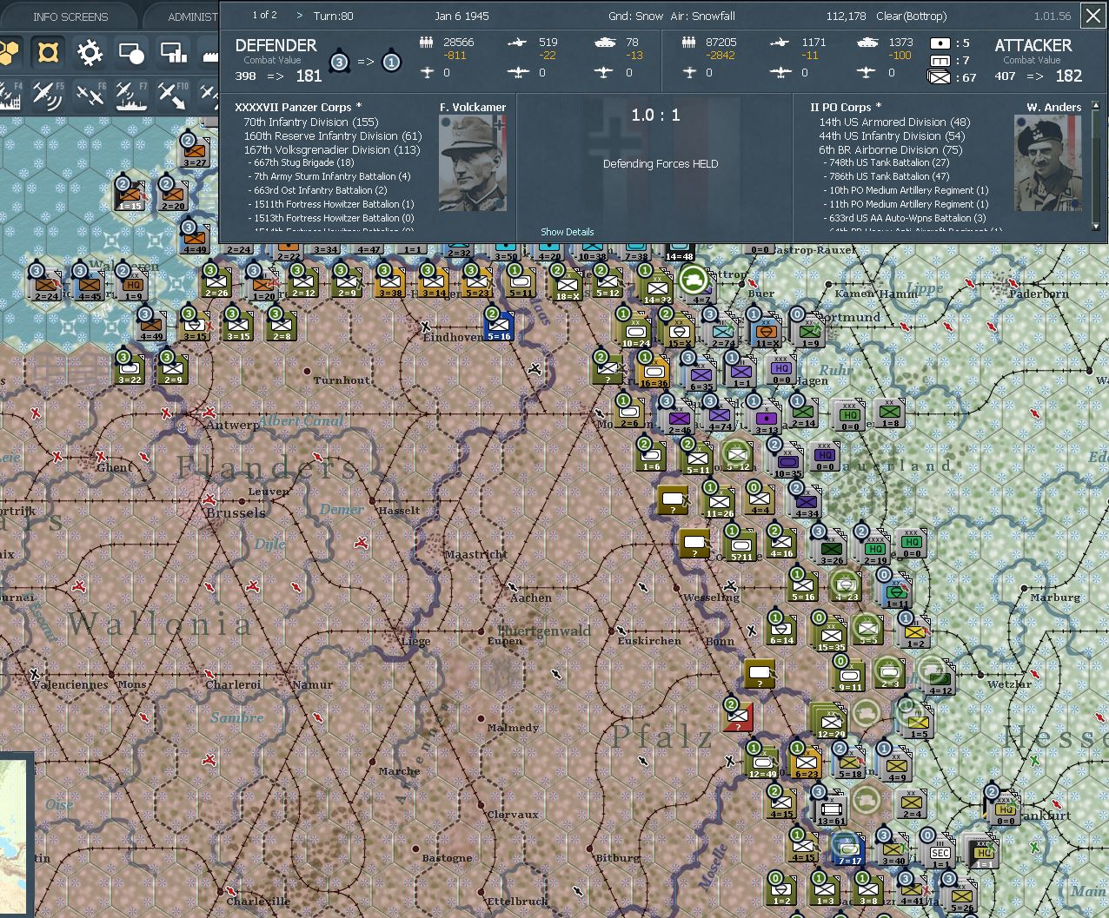The width and height of the screenshot is (1109, 918).
Task: Click the rectangle-with-bar-chart toolbar icon
Action: coord(173,54)
